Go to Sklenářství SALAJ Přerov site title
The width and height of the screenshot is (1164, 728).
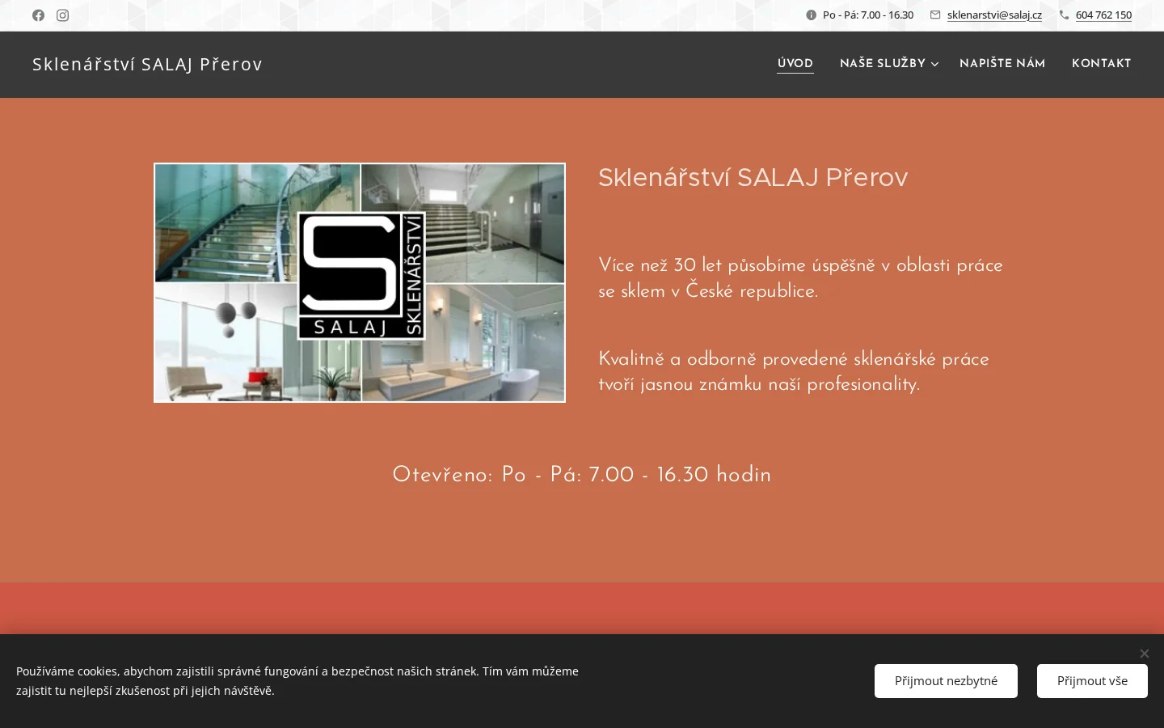(147, 64)
